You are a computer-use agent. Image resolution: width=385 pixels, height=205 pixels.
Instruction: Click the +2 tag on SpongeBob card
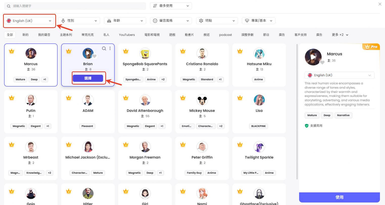point(163,79)
